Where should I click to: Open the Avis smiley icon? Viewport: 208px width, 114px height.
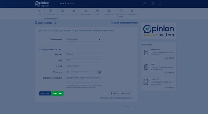(x=62, y=11)
